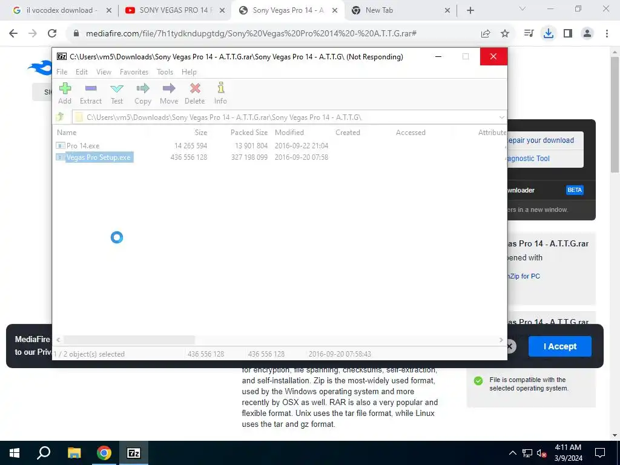
Task: Open taskbar Search icon
Action: point(44,453)
